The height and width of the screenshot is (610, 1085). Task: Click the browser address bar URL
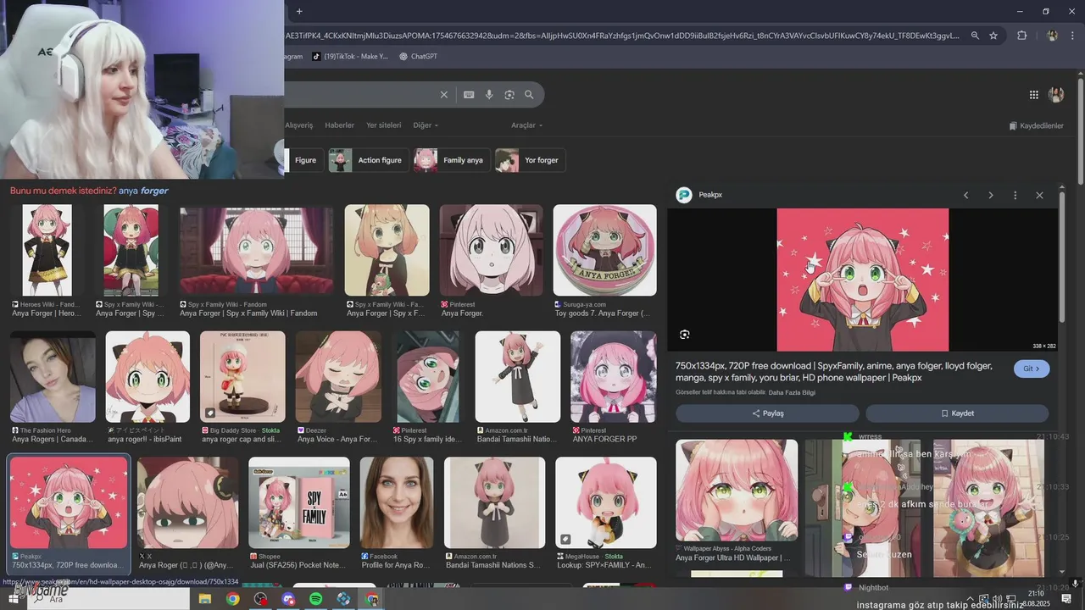623,36
